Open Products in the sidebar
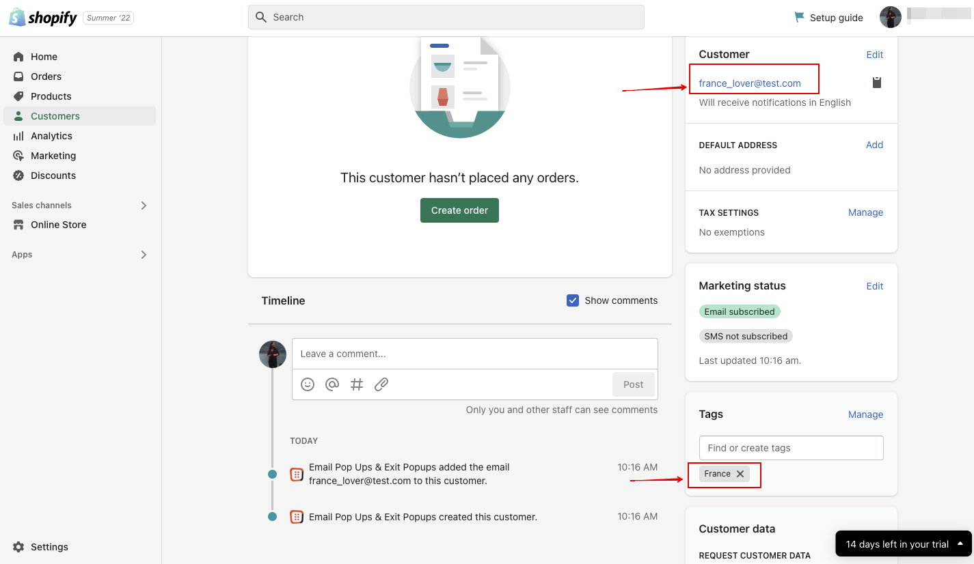The image size is (974, 564). pyautogui.click(x=51, y=96)
